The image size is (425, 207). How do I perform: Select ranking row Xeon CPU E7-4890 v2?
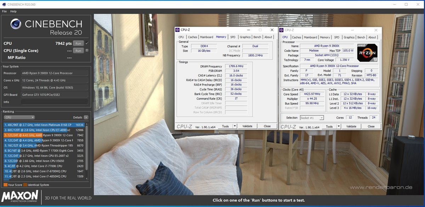44,130
